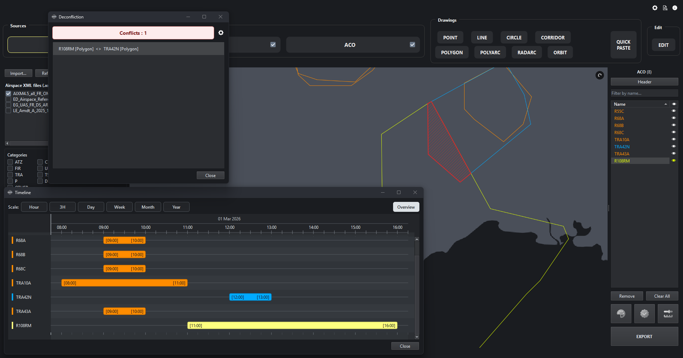Close the Deconfliction dialog via Close button
The image size is (683, 358).
point(211,176)
